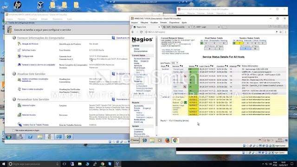
Task: Click Start button in Windows 7 VM
Action: (135, 140)
